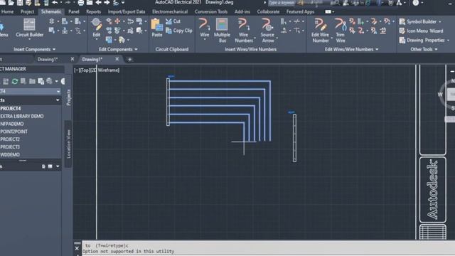Open the Collaborate ribbon tab
The height and width of the screenshot is (256, 455).
(268, 12)
